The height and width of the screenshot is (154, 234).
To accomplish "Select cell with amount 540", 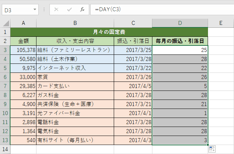I will coord(23,140).
